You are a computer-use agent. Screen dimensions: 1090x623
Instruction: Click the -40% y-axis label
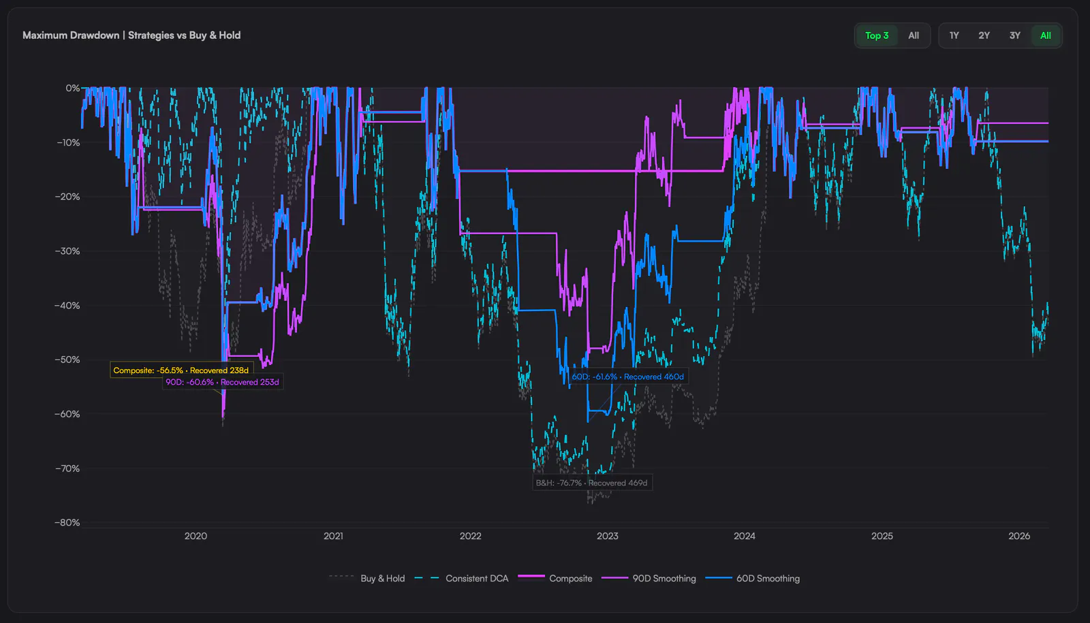67,305
